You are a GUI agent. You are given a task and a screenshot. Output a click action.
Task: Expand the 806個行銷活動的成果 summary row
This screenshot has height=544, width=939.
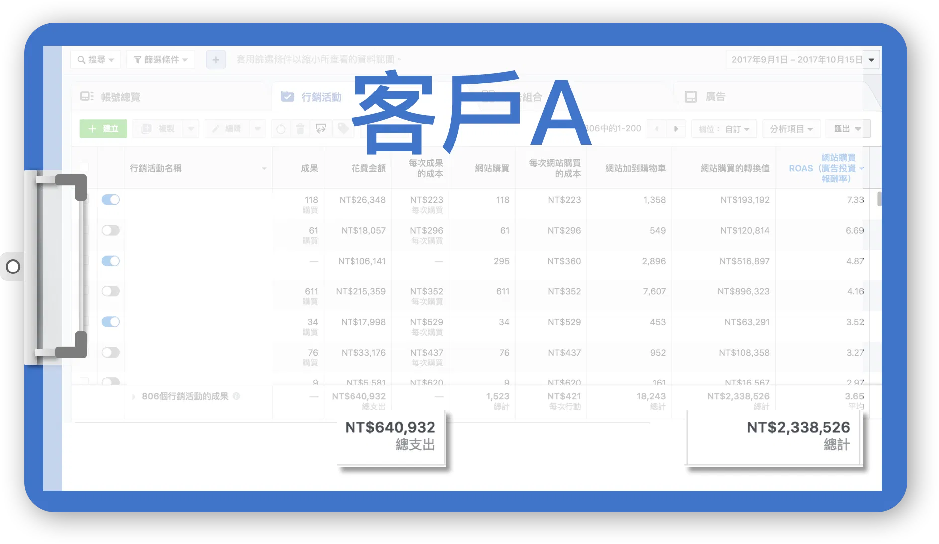(133, 397)
